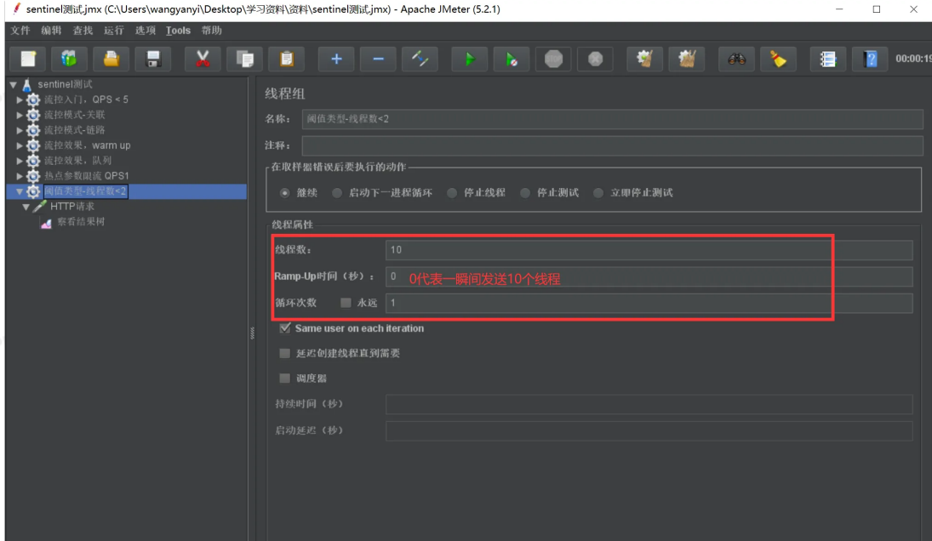Click the 察看结果树 listener icon

[46, 222]
